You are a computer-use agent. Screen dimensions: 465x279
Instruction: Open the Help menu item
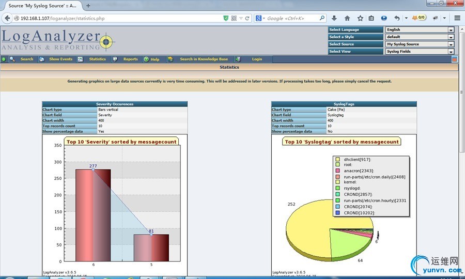pyautogui.click(x=155, y=59)
